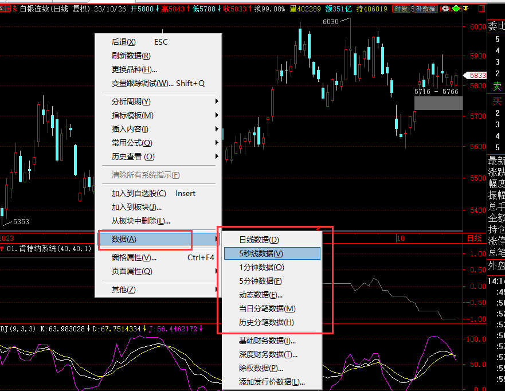
Task: Expand the 页面属性(Q) submenu
Action: (x=158, y=272)
